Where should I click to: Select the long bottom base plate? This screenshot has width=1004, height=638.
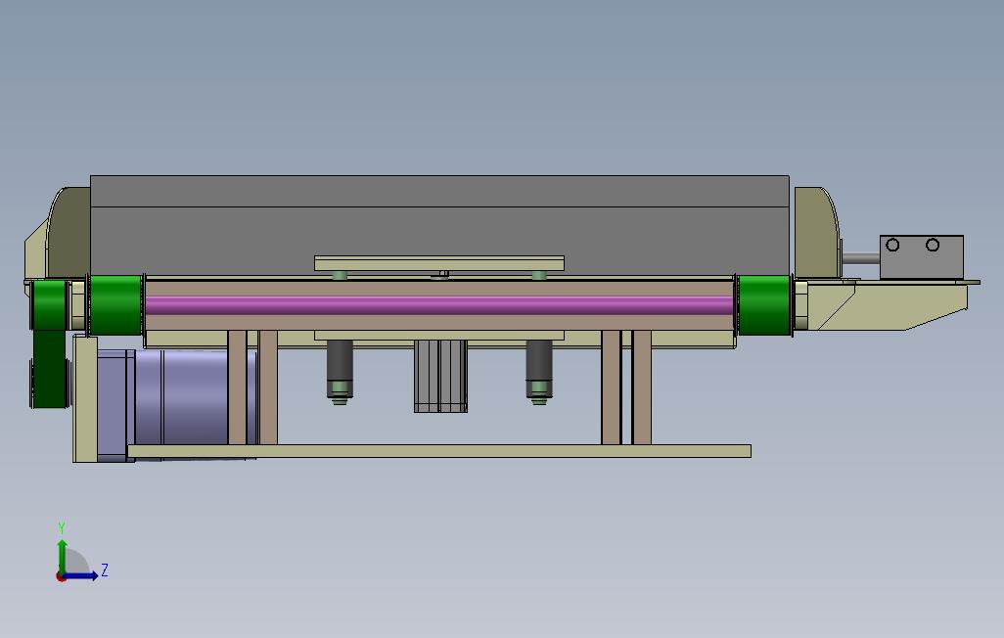pos(439,451)
